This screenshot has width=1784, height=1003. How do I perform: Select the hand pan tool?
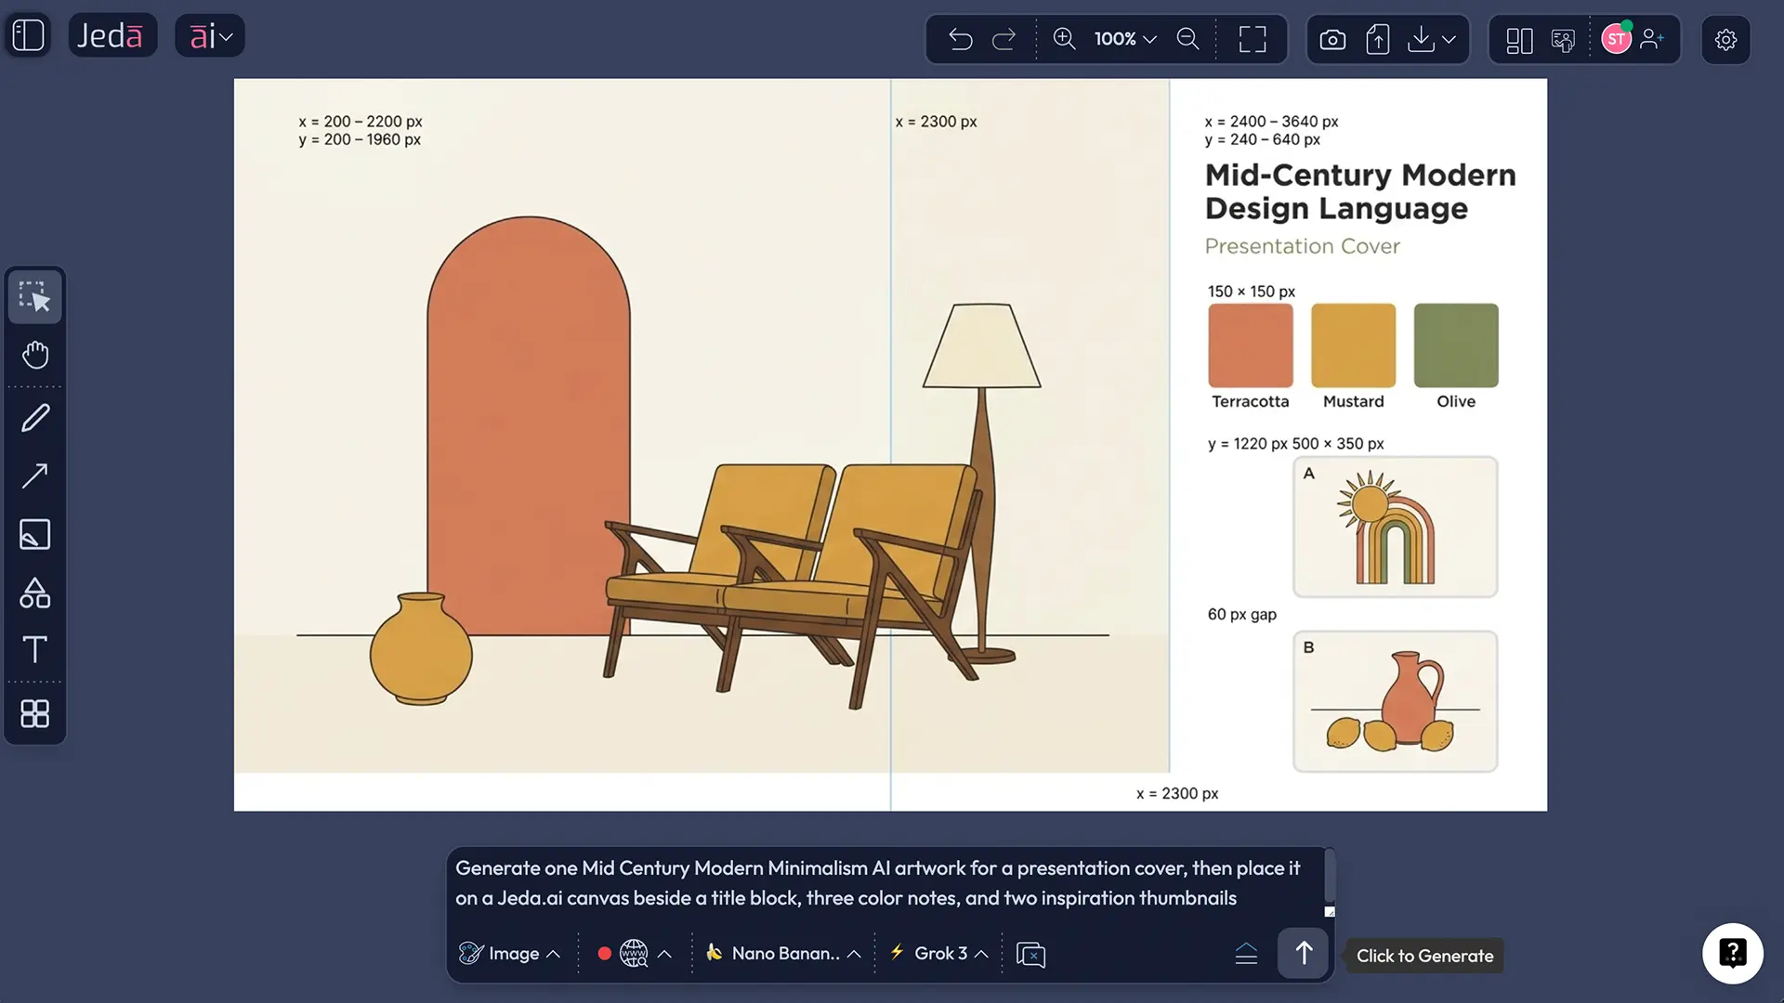(35, 355)
